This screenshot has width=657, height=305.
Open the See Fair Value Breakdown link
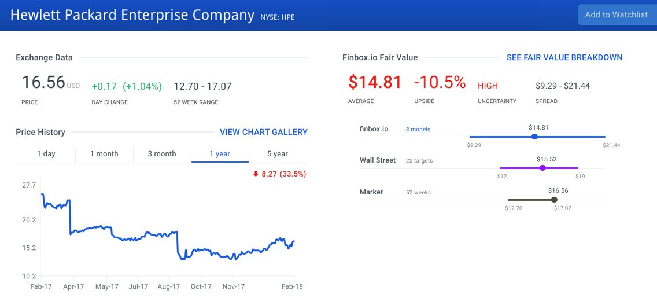564,58
